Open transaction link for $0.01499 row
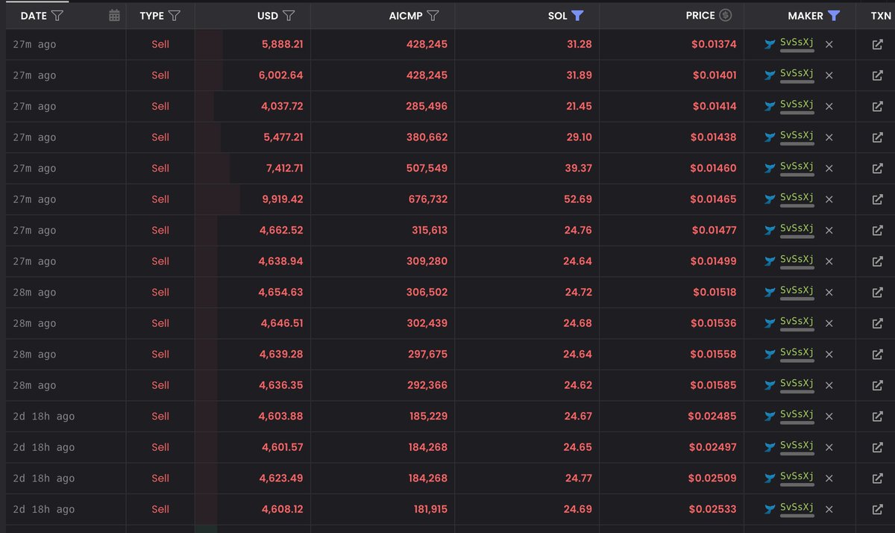The width and height of the screenshot is (895, 533). pos(877,261)
